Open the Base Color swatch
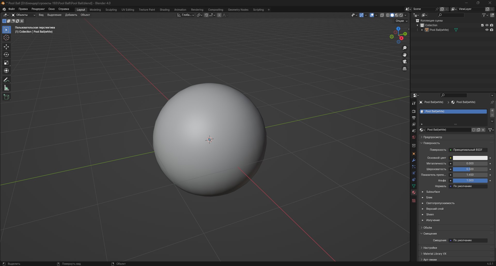The width and height of the screenshot is (496, 266). click(x=470, y=158)
